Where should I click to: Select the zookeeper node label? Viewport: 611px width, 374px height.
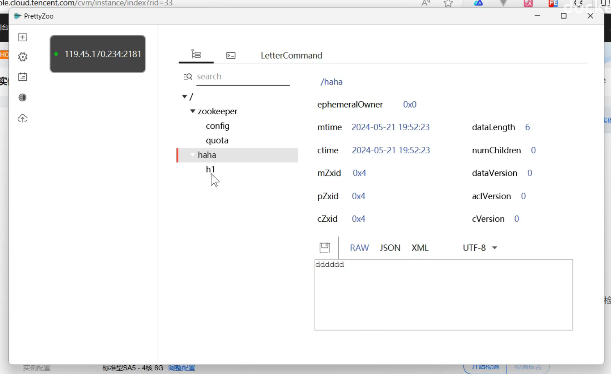[x=218, y=111]
